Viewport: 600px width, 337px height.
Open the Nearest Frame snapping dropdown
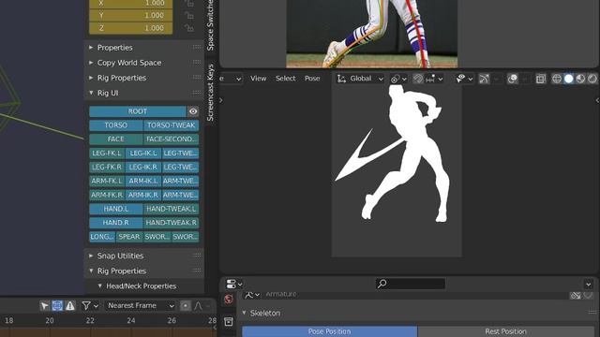point(140,306)
